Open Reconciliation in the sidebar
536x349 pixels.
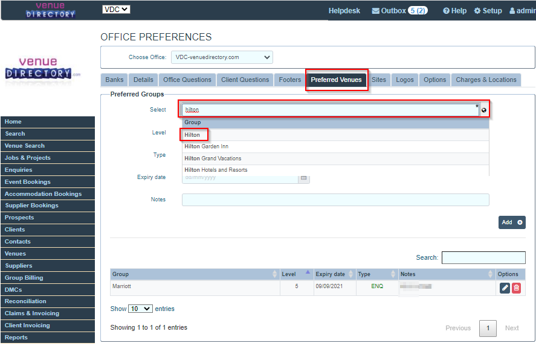click(x=48, y=301)
